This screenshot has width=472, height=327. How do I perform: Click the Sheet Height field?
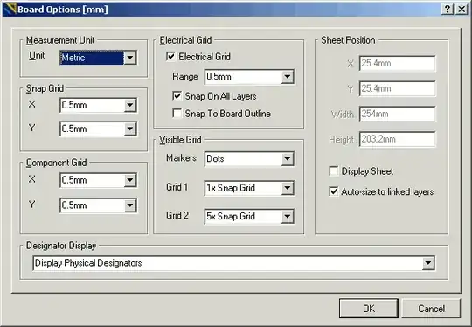tap(398, 139)
